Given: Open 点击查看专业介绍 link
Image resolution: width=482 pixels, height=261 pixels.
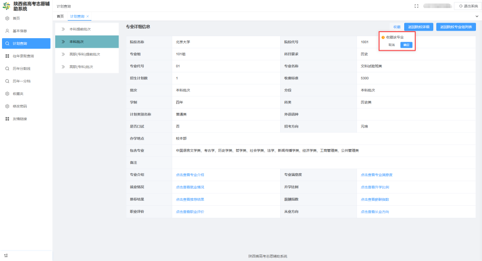Looking at the screenshot, I should 190,175.
